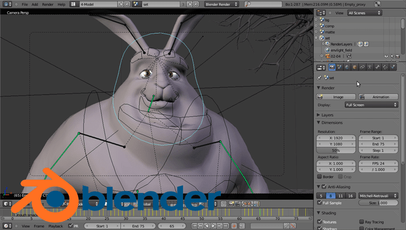Open the Timeline editor type selector
This screenshot has height=230, width=406.
[7, 226]
